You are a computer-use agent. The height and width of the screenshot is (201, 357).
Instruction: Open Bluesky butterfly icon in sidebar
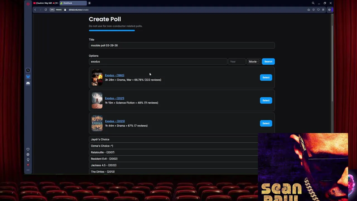coord(28,77)
